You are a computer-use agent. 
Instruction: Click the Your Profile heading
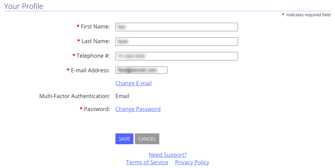[24, 6]
